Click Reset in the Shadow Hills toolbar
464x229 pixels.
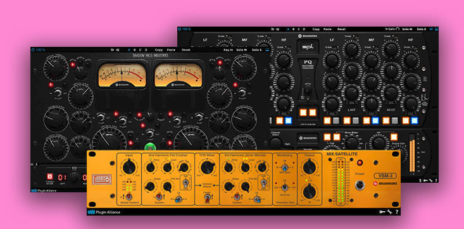pyautogui.click(x=186, y=50)
